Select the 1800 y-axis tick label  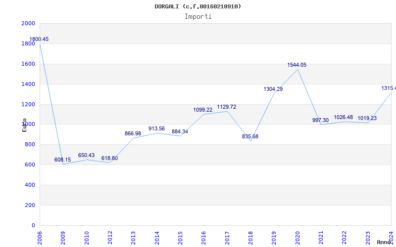pos(28,43)
